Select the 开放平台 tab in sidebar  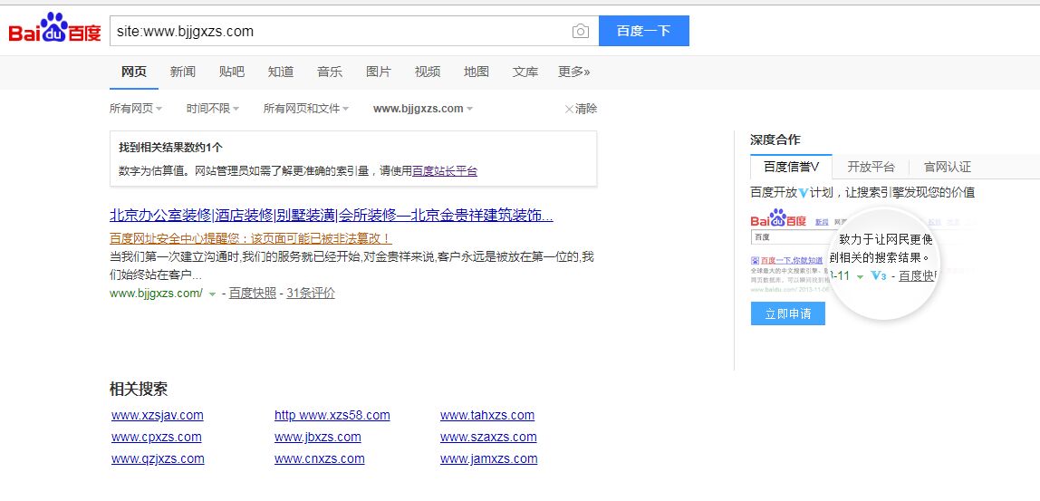[x=871, y=167]
